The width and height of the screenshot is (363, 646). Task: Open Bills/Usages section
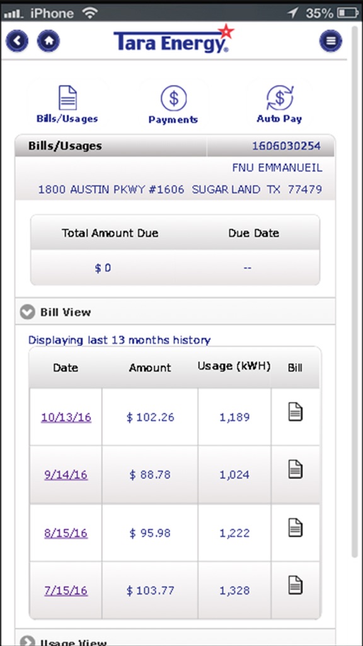[x=67, y=104]
